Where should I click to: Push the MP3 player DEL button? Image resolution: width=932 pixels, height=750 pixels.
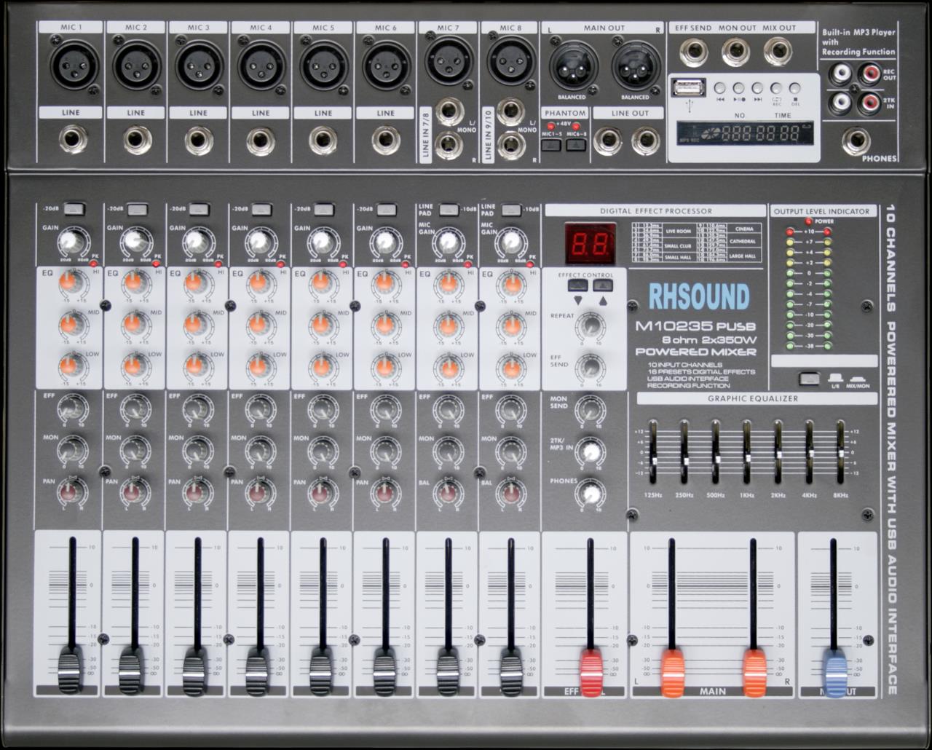[794, 87]
